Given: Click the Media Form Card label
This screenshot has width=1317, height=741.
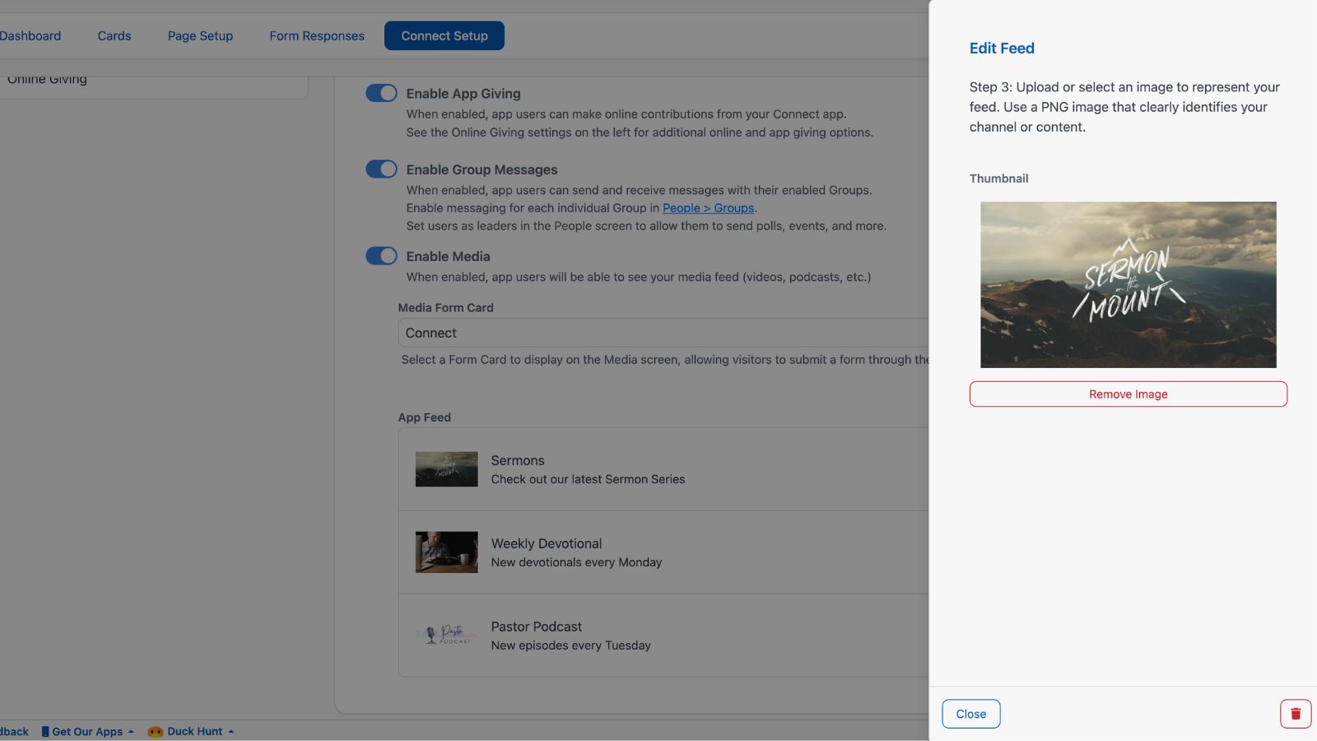Looking at the screenshot, I should 446,308.
